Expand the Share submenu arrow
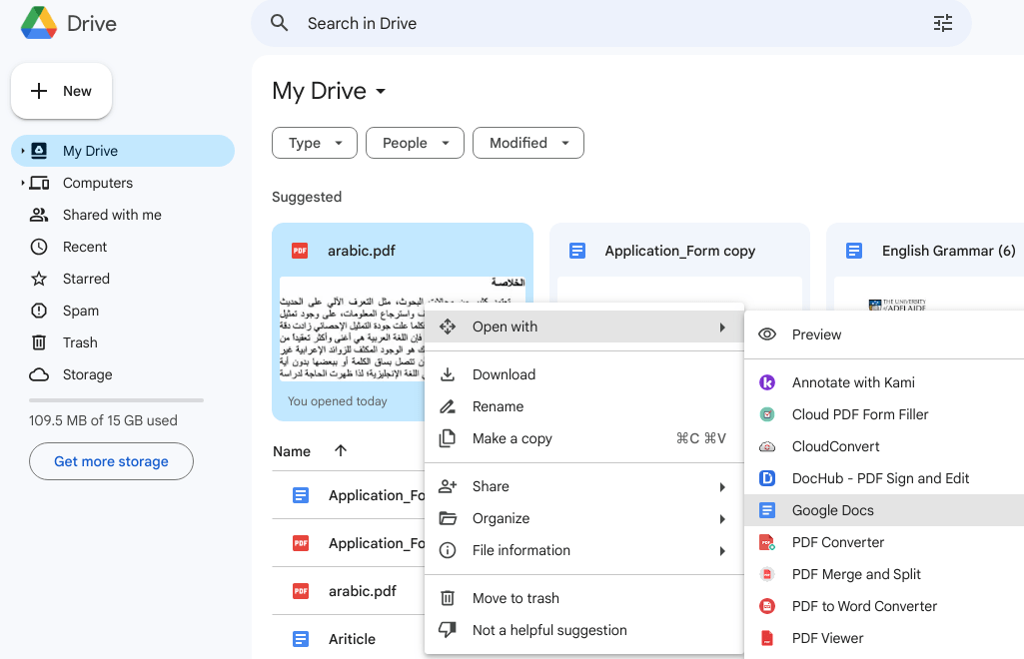Viewport: 1024px width, 659px height. (x=722, y=486)
